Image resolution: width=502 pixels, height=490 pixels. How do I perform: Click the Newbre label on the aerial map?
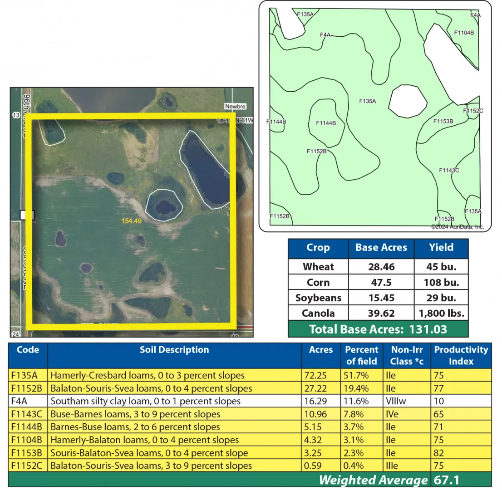coord(235,107)
